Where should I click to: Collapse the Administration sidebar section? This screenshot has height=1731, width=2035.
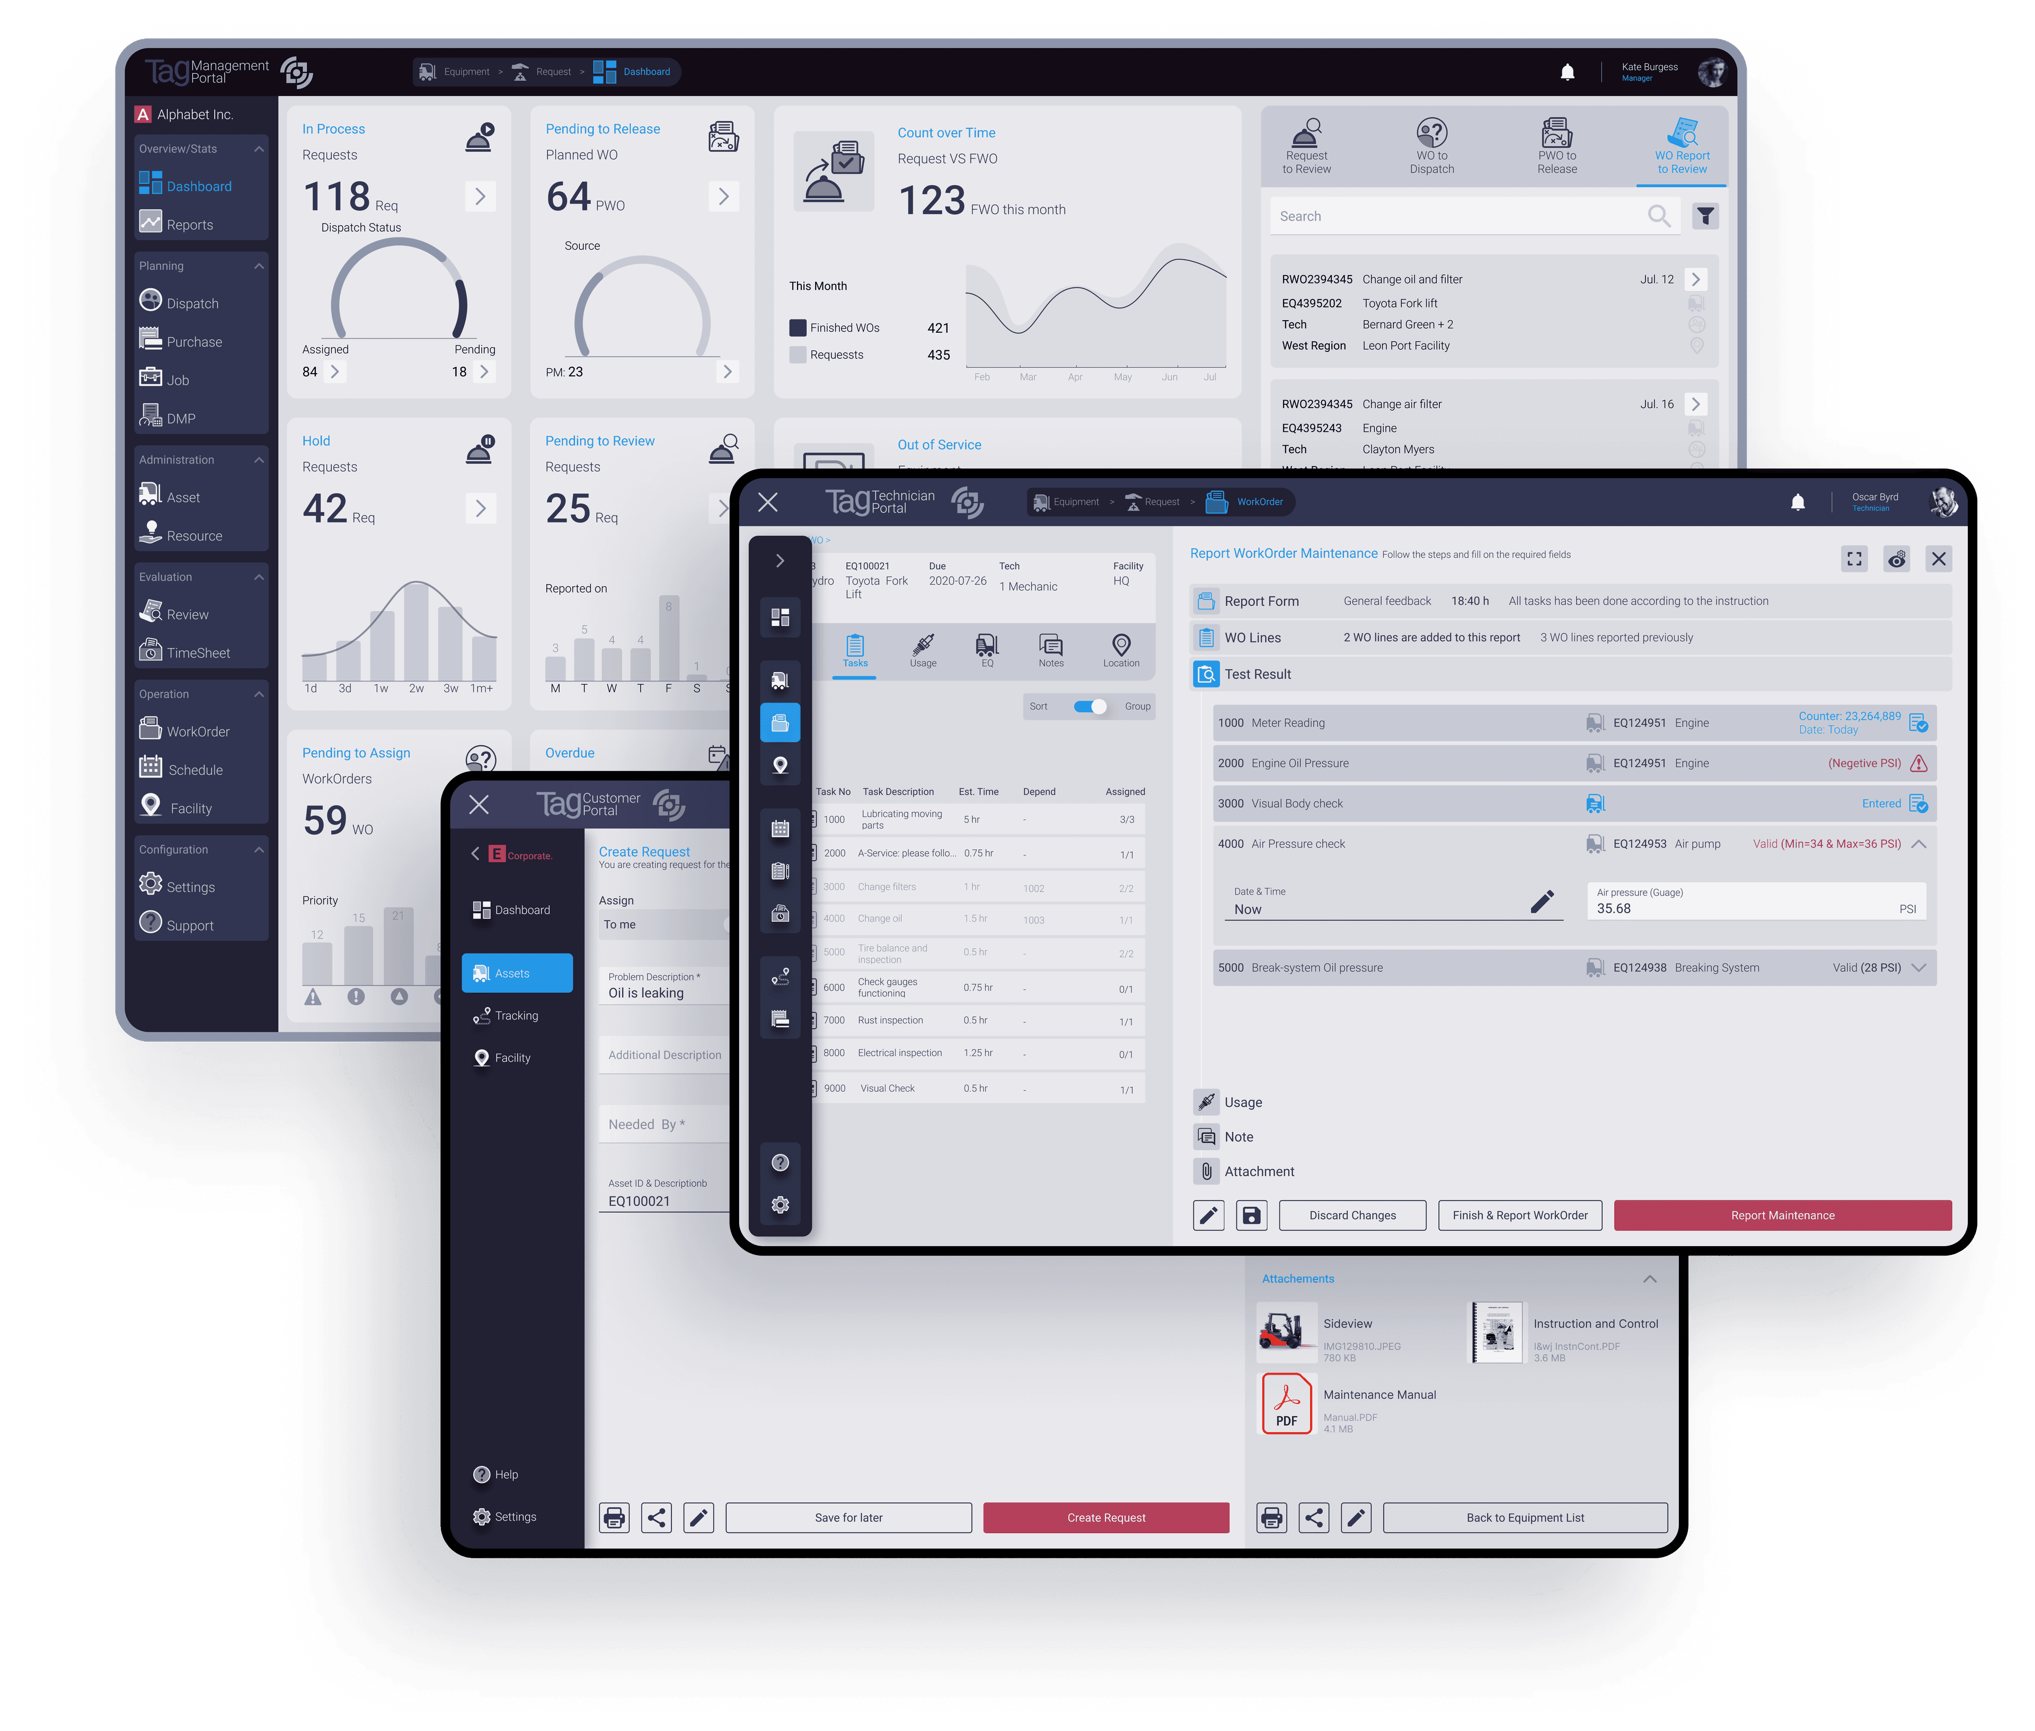click(259, 460)
